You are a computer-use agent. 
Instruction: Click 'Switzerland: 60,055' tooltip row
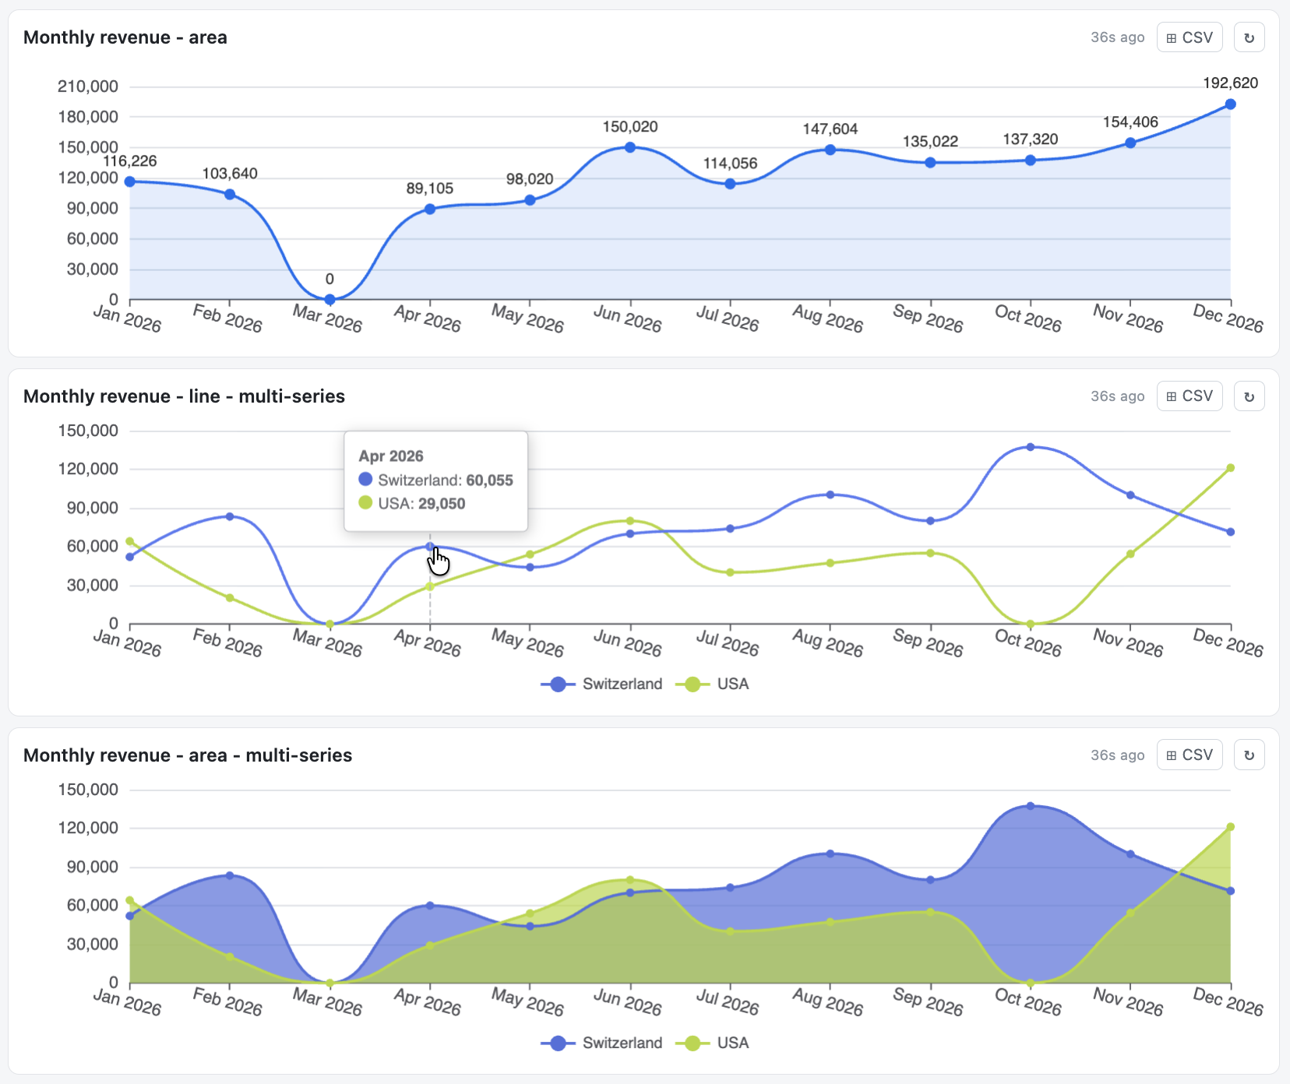coord(435,480)
